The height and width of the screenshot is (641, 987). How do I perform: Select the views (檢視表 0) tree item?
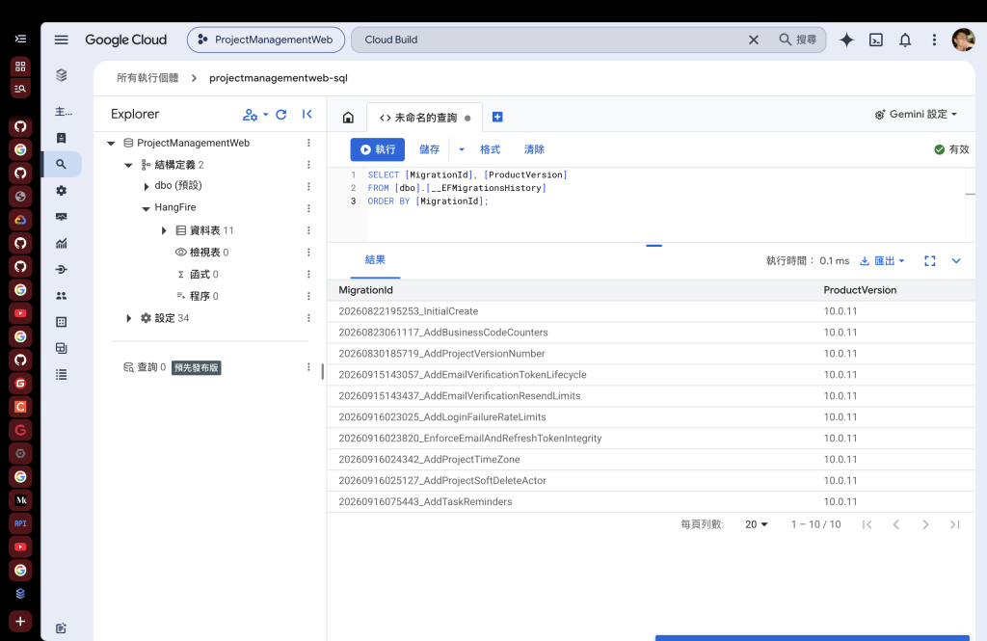202,253
